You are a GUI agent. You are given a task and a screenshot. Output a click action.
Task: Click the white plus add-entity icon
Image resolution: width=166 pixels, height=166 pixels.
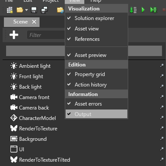click(x=14, y=35)
